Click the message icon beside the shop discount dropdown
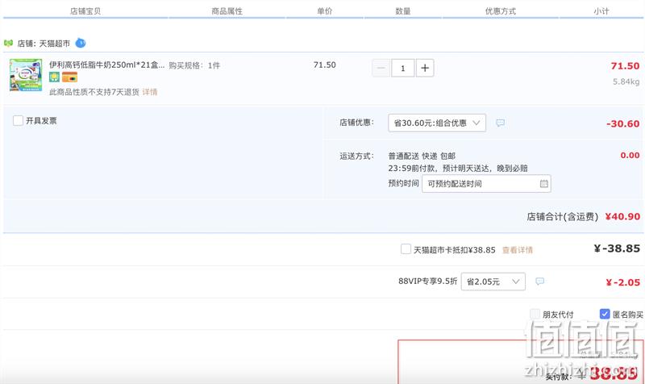The image size is (645, 384). point(500,123)
